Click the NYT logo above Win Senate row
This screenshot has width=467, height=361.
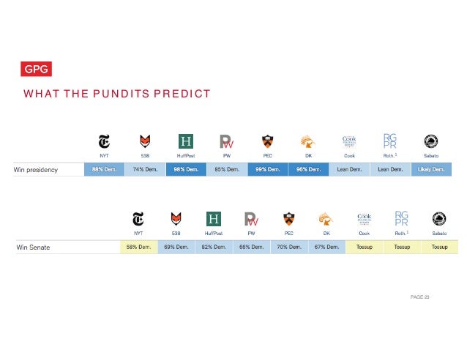138,219
